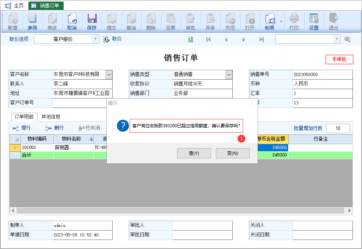Select the 销售订单 tab
This screenshot has width=362, height=249.
click(x=46, y=6)
